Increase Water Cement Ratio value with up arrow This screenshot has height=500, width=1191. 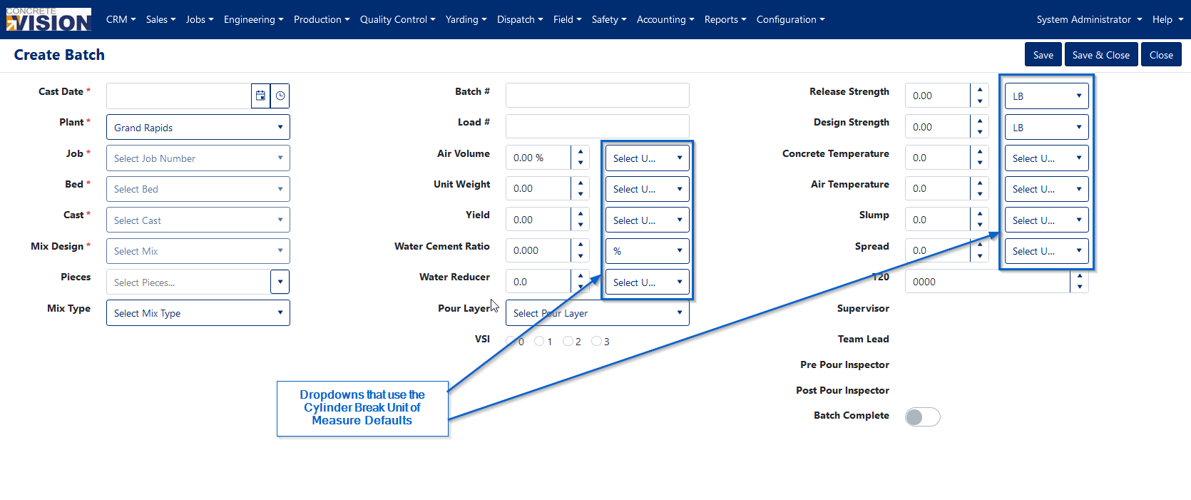(x=581, y=245)
